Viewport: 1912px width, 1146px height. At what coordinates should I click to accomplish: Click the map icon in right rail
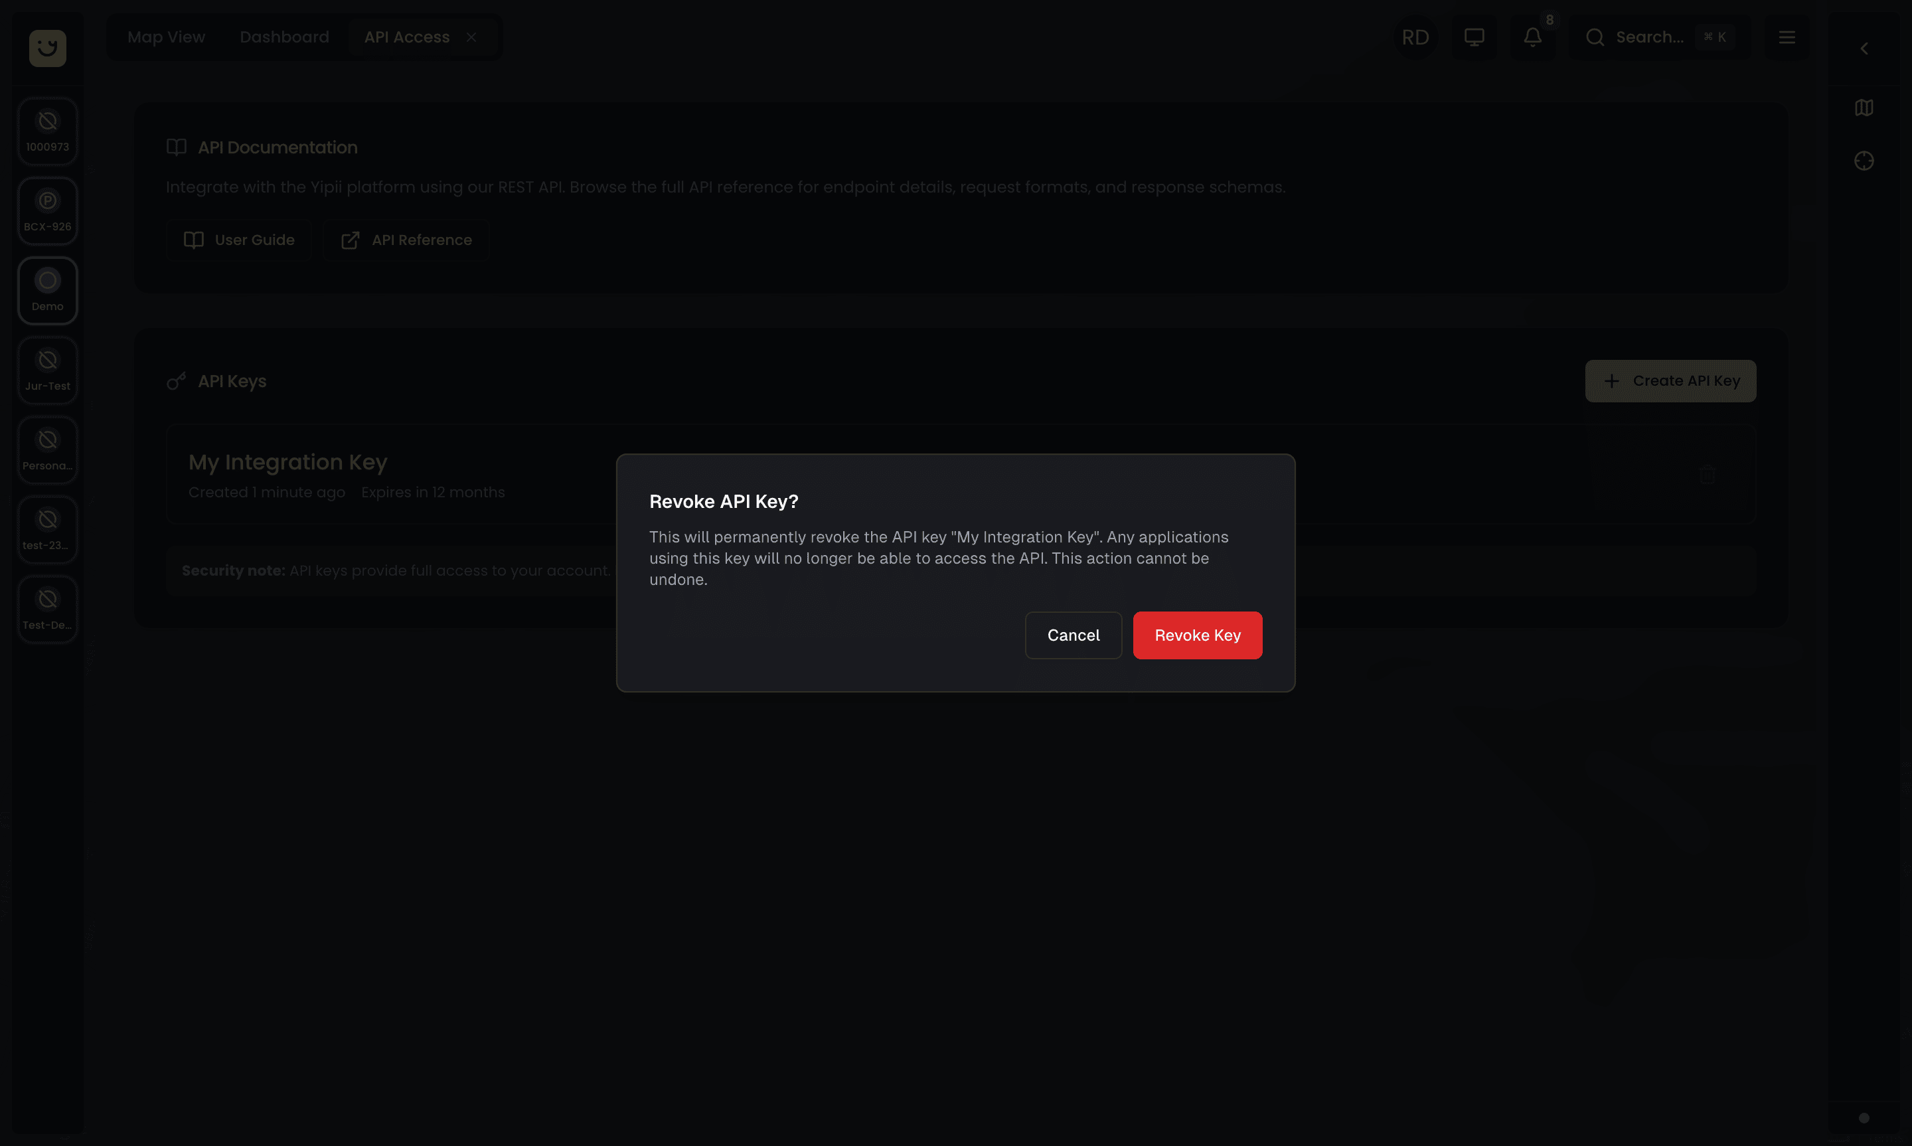[1864, 108]
